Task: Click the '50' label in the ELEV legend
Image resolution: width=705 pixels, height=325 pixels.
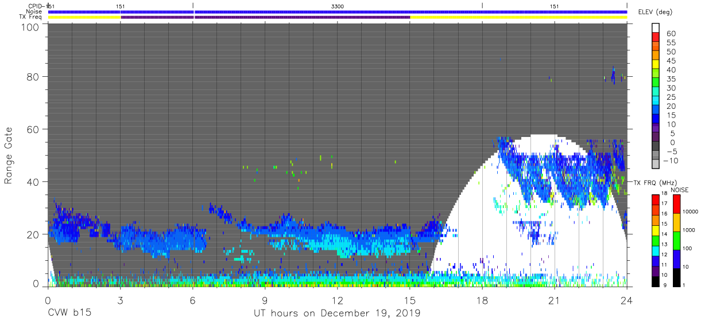Action: [670, 52]
